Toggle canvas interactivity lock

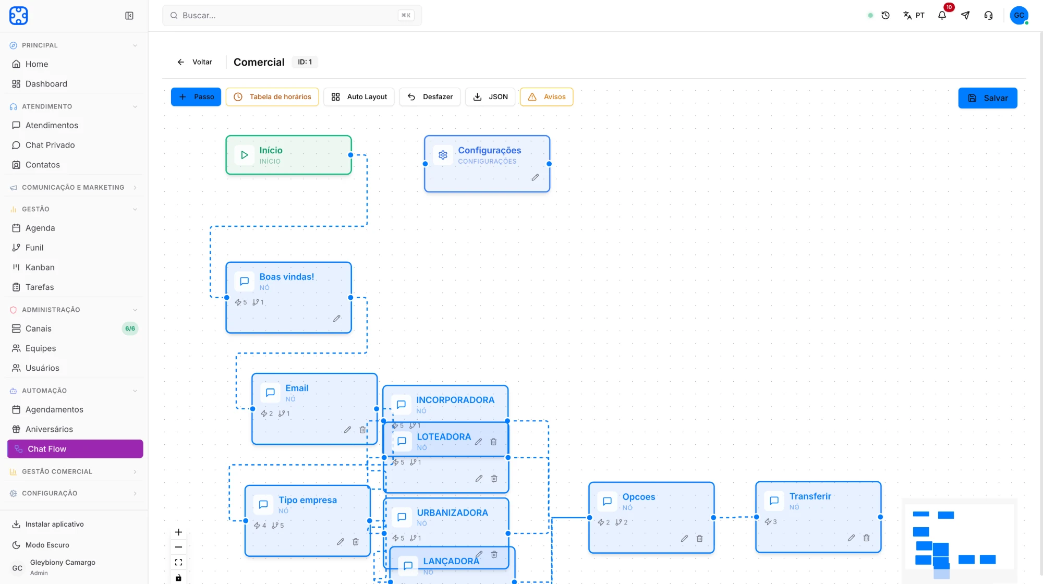[x=178, y=577]
